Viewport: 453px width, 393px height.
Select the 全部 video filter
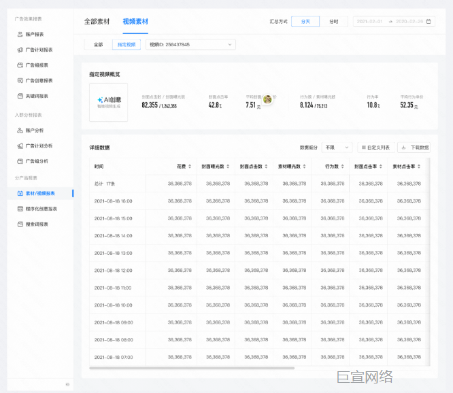[98, 45]
